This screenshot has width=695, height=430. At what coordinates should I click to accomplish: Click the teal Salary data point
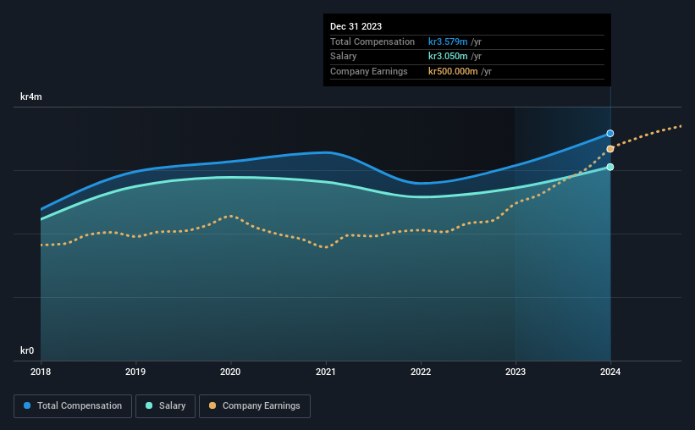tap(610, 167)
